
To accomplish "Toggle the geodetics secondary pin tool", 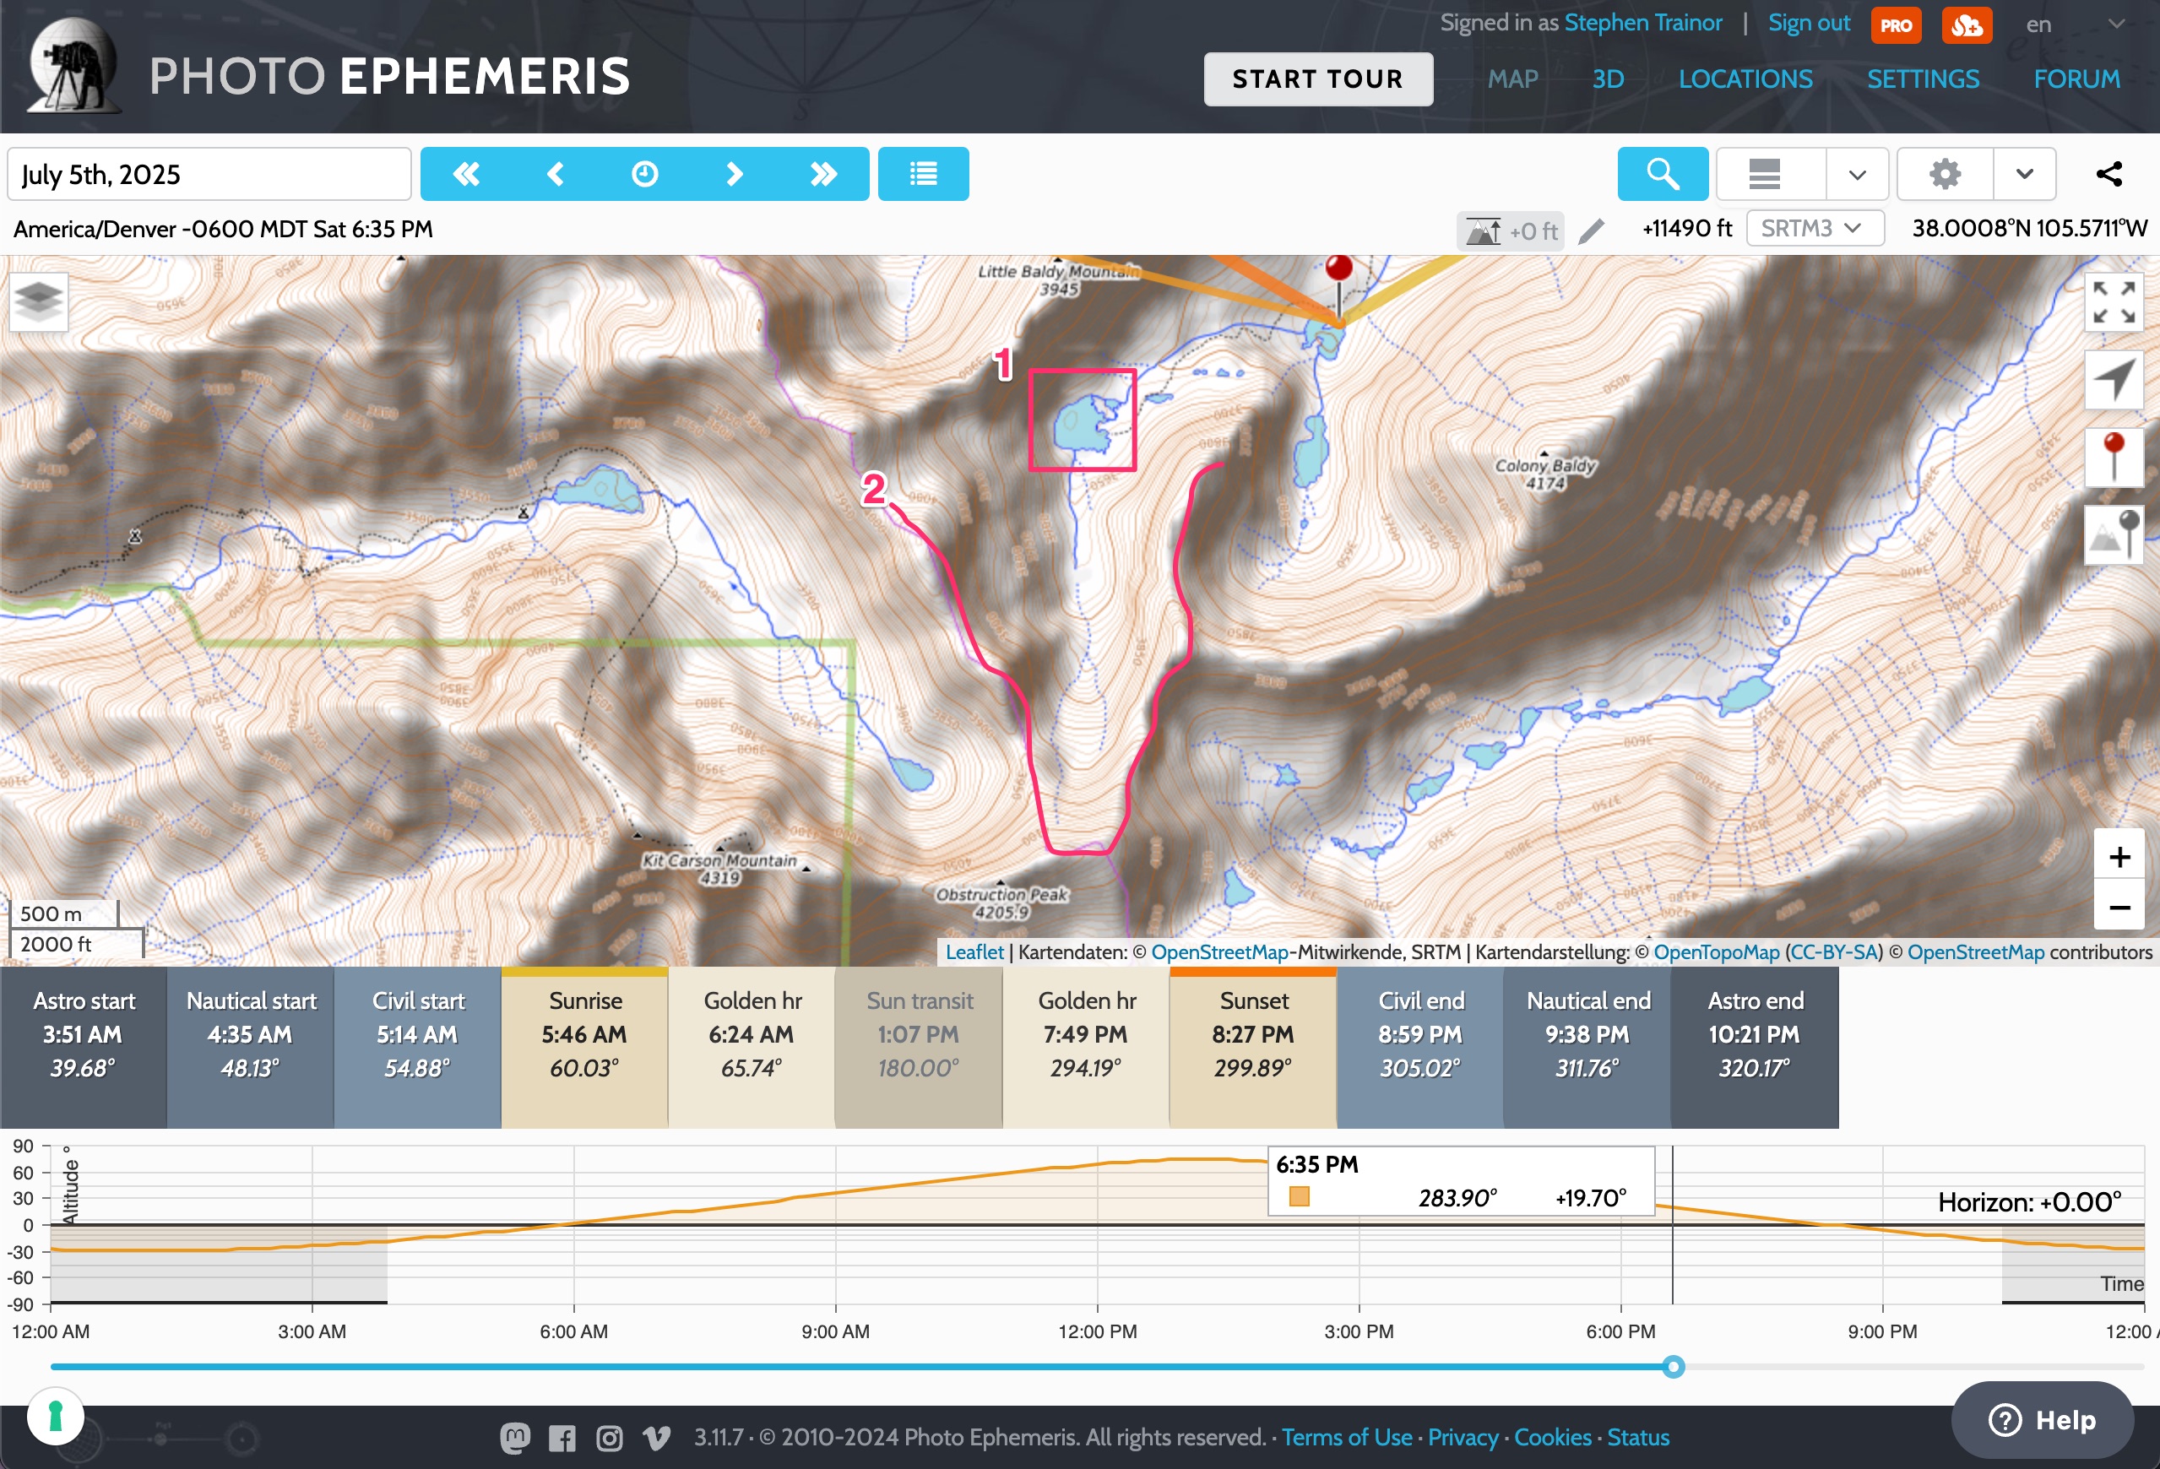I will pos(2114,534).
